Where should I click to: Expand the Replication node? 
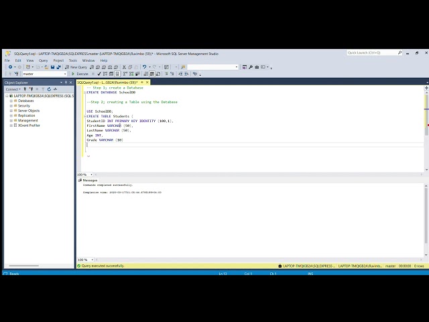click(x=11, y=116)
